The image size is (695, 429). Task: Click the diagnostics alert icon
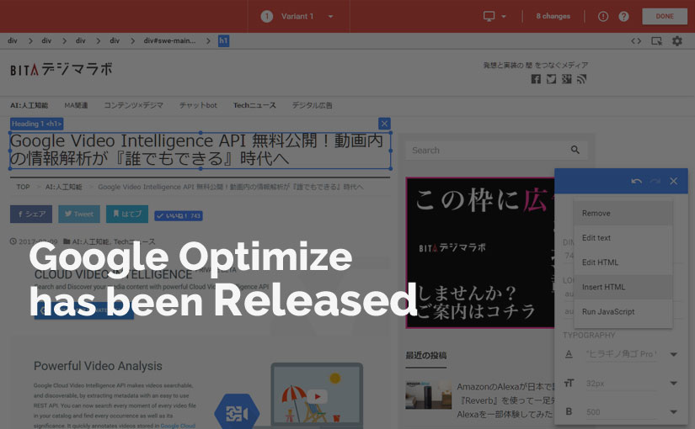(x=603, y=16)
